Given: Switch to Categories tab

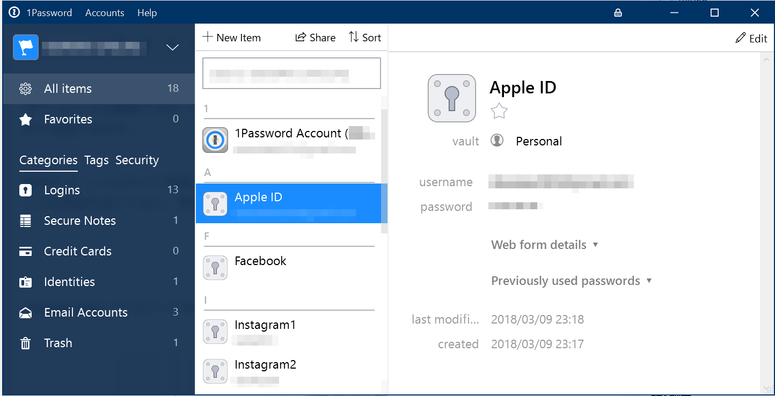Looking at the screenshot, I should (48, 160).
